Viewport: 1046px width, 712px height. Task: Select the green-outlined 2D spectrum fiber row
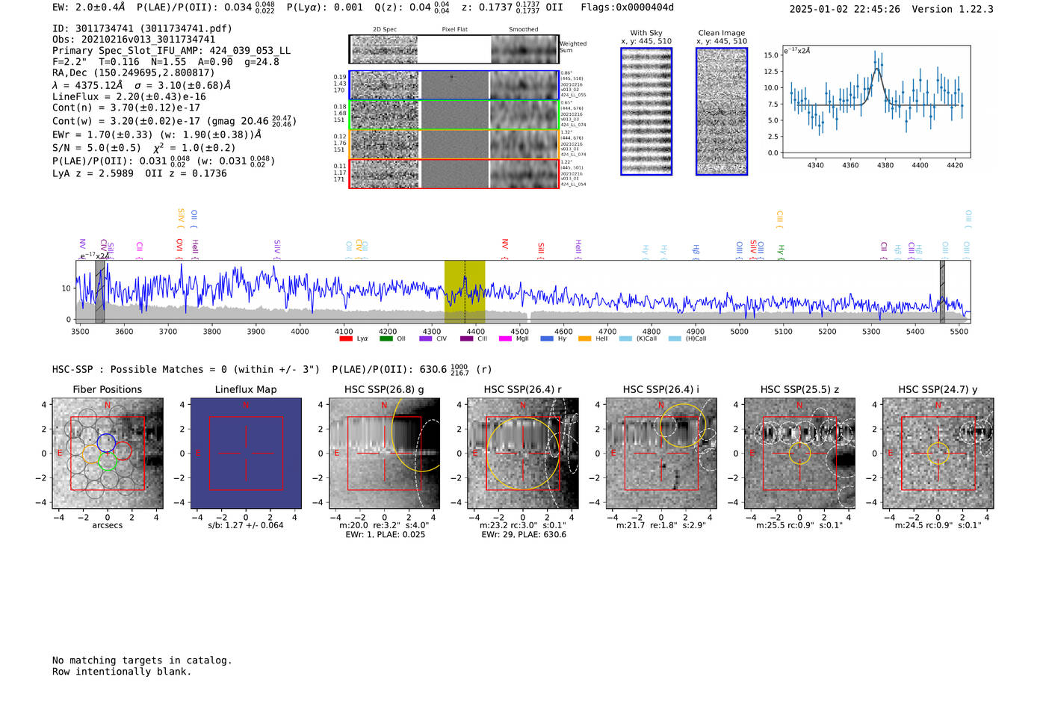(x=454, y=115)
